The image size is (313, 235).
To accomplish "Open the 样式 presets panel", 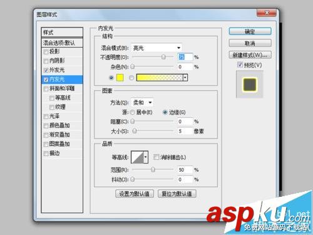I will [x=62, y=33].
